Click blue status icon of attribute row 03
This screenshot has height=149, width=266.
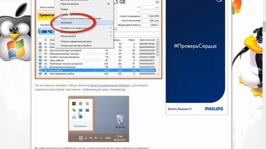click(40, 47)
